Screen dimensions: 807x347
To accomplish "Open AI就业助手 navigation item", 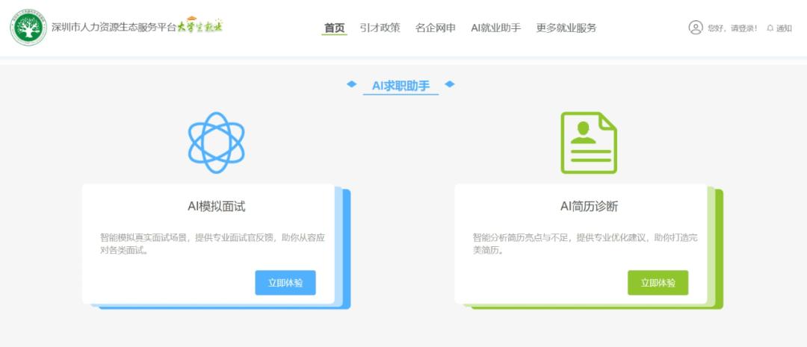I will pos(495,28).
